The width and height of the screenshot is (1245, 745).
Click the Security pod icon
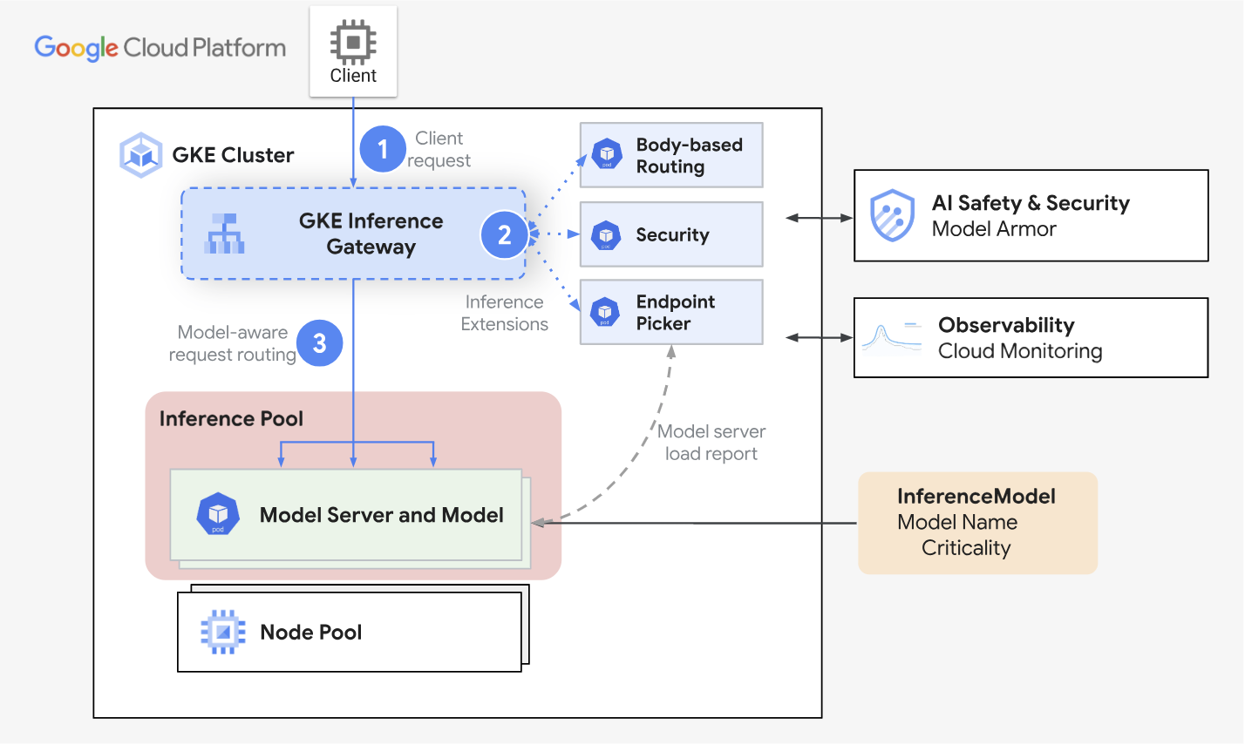pyautogui.click(x=606, y=235)
